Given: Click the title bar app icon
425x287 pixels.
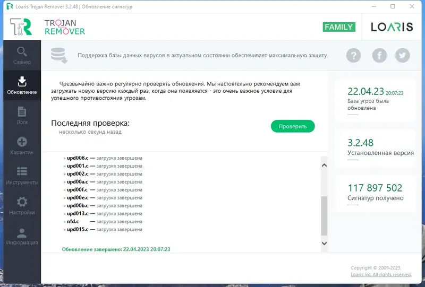Looking at the screenshot, I should pos(10,6).
